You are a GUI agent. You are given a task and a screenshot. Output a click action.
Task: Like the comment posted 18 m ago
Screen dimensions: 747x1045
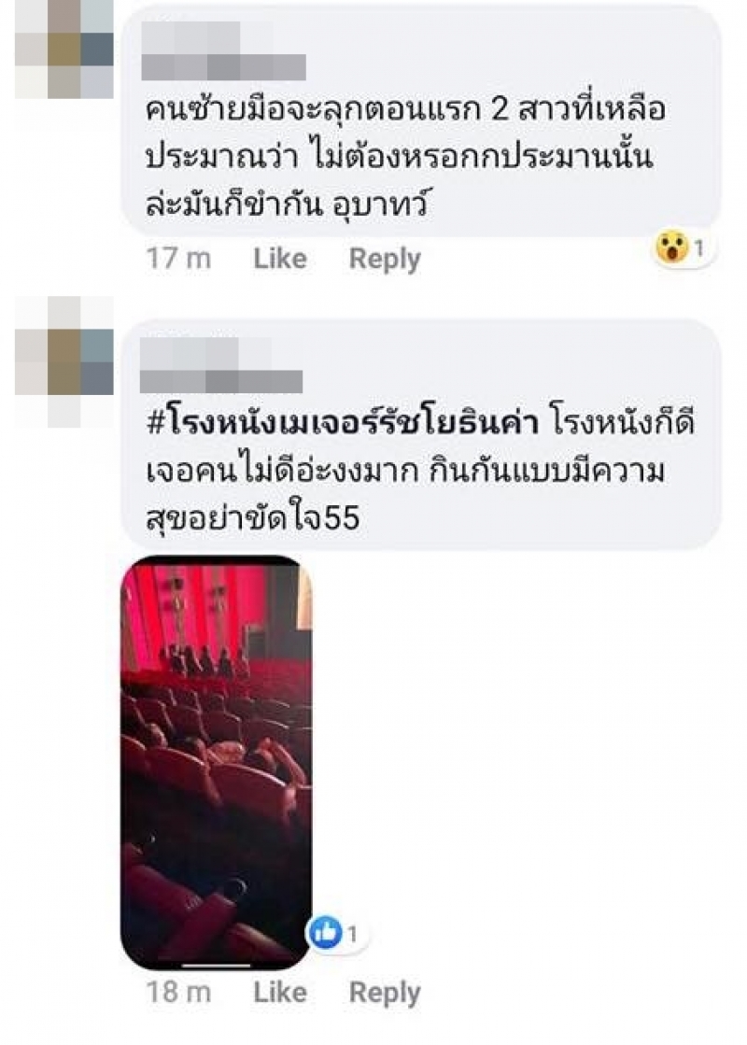pos(280,993)
